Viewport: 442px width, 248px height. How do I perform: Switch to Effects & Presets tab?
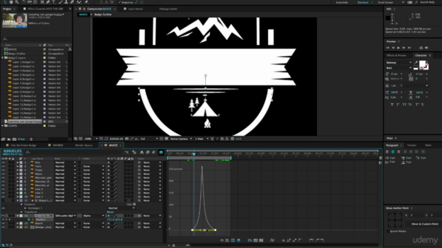point(396,56)
